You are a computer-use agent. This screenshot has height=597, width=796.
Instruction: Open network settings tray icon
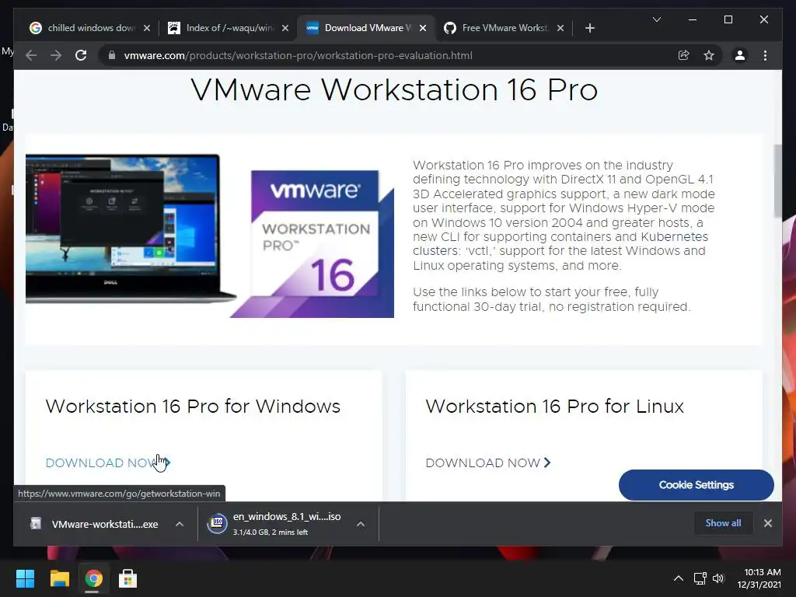[x=700, y=578]
